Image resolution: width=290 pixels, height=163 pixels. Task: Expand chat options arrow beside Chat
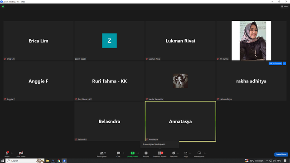[x=123, y=153]
